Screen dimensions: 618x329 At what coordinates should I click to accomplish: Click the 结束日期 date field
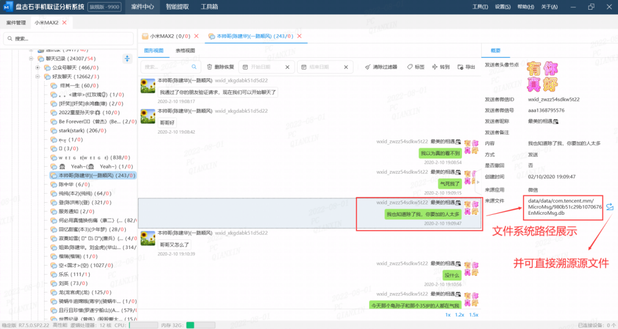point(325,67)
